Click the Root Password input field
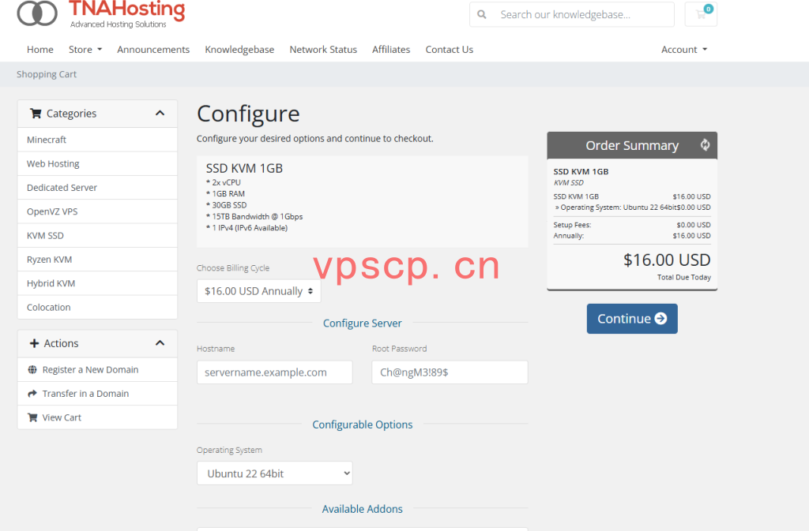The image size is (809, 531). [450, 372]
